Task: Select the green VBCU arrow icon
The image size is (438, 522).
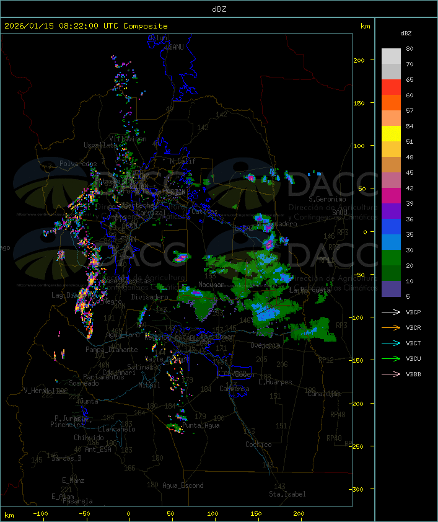Action: pyautogui.click(x=391, y=358)
